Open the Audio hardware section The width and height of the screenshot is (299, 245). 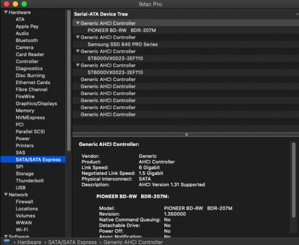point(22,33)
